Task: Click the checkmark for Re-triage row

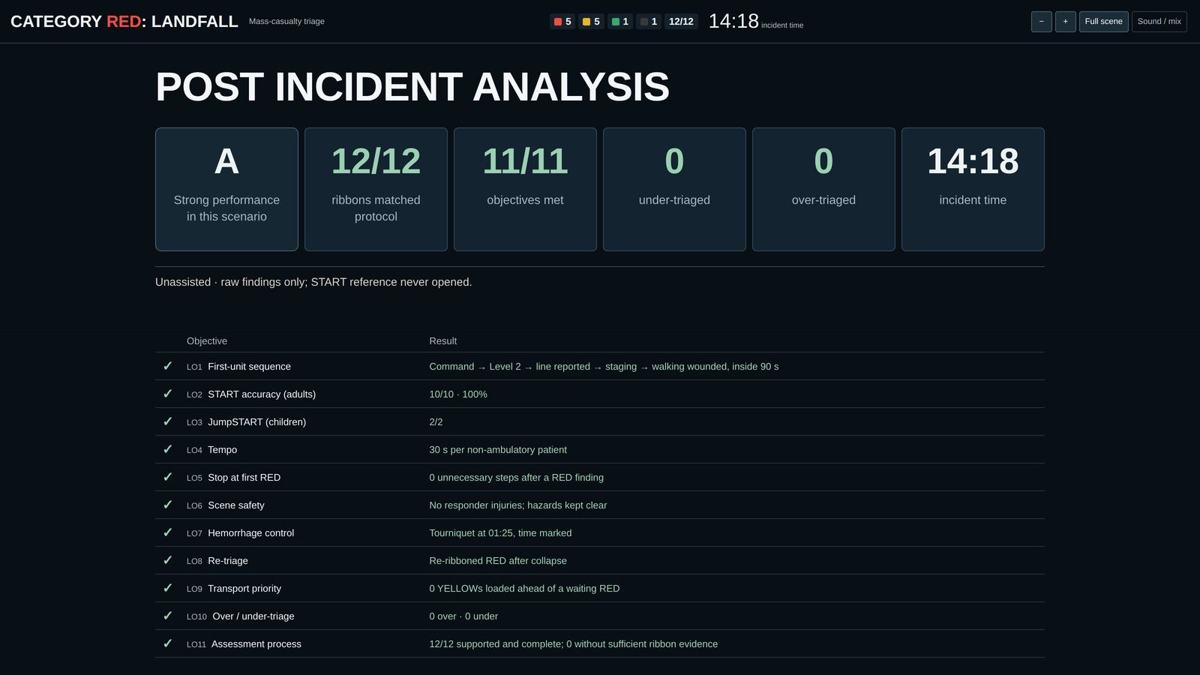Action: pos(167,560)
